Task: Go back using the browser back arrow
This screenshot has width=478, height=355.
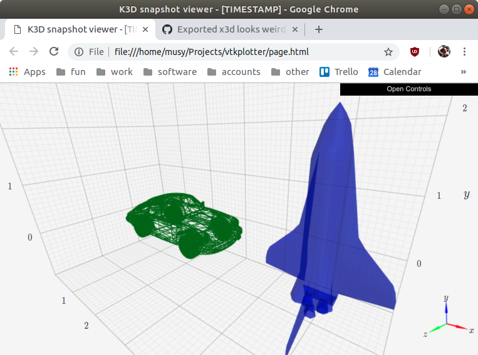Action: (14, 51)
